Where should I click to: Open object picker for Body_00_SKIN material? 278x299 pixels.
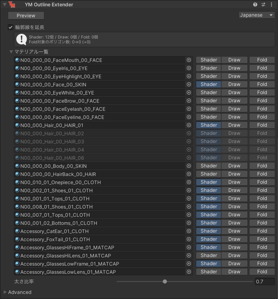pos(189,166)
